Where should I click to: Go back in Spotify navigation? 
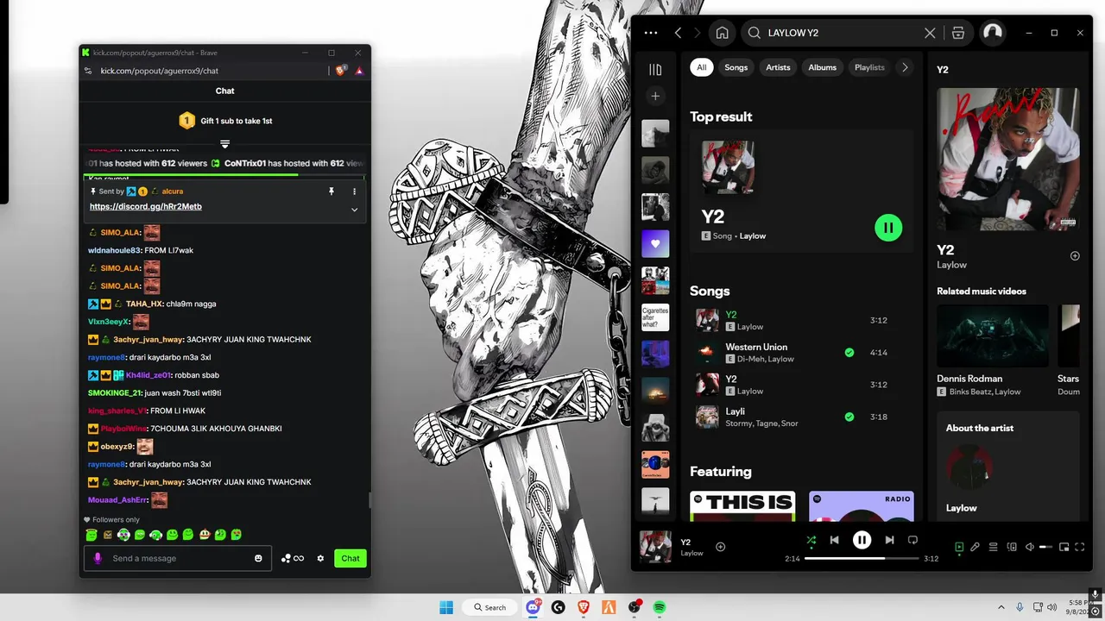pyautogui.click(x=678, y=33)
